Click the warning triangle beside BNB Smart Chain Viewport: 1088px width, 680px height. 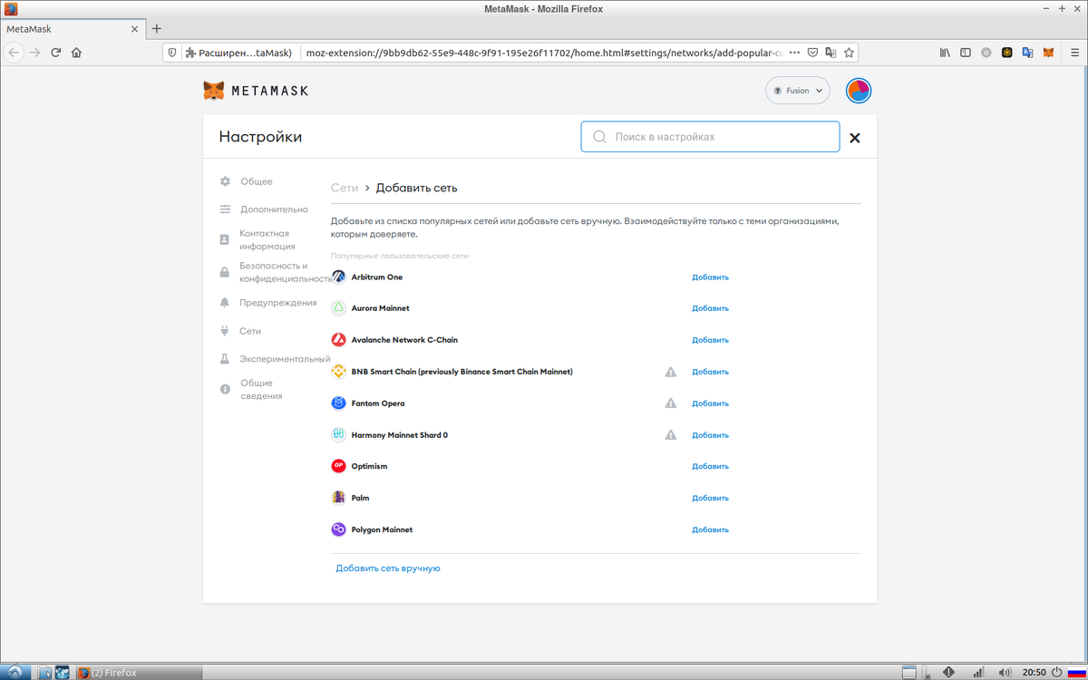pyautogui.click(x=671, y=372)
